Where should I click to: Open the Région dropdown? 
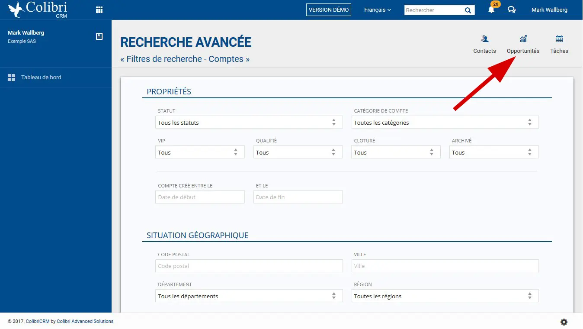(445, 296)
